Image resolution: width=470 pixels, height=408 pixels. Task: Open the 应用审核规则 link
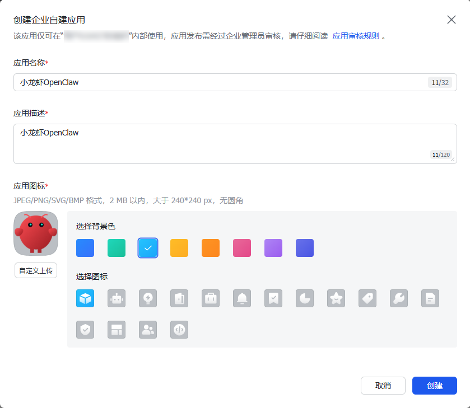(356, 36)
